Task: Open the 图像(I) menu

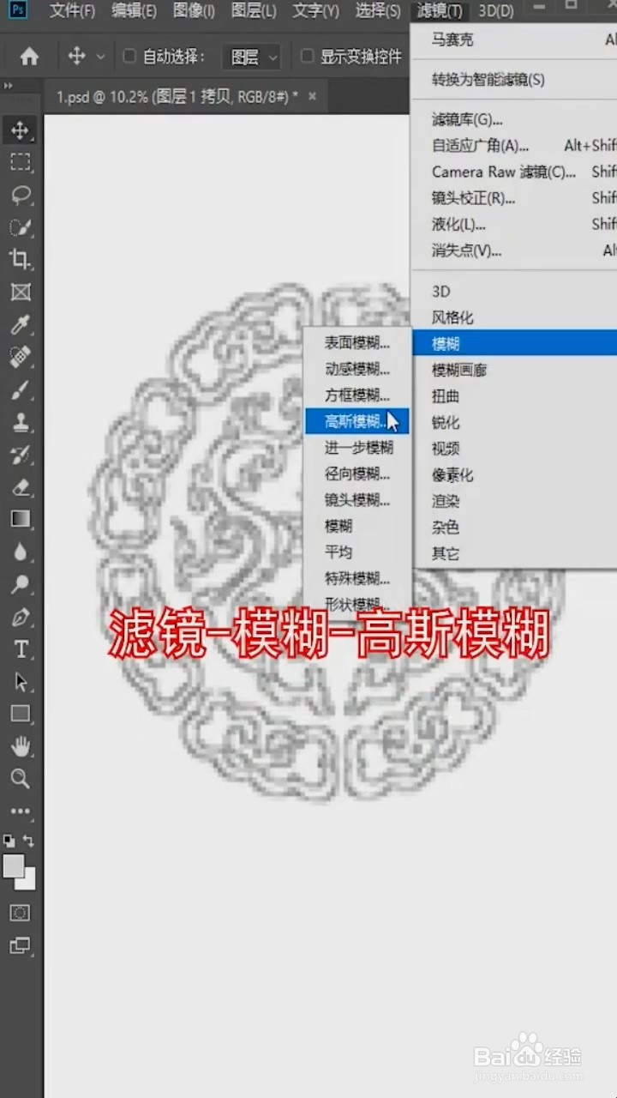Action: 194,11
